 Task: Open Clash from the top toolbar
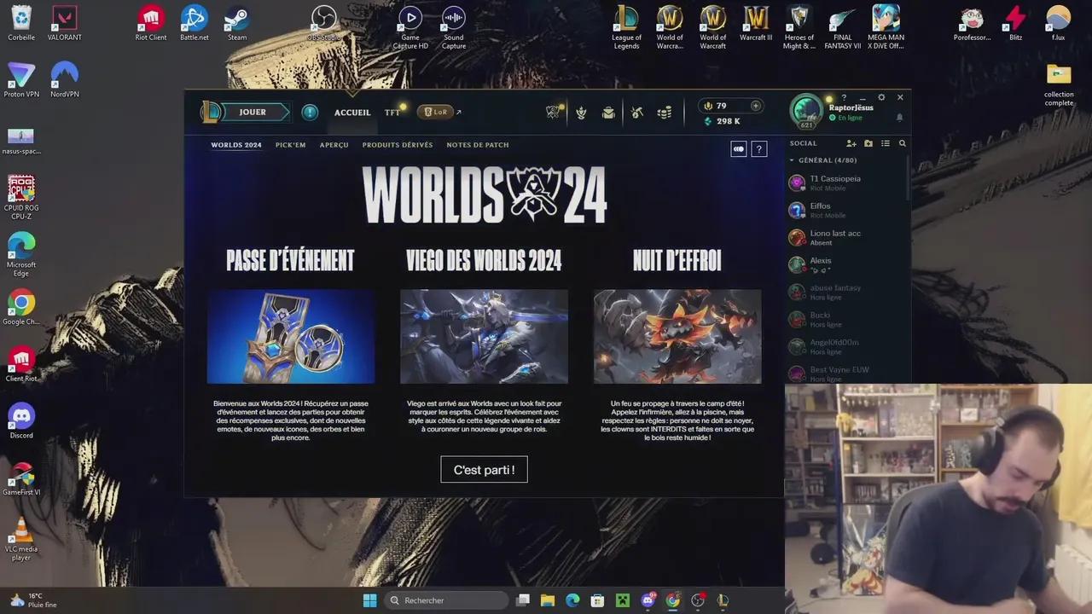click(580, 112)
